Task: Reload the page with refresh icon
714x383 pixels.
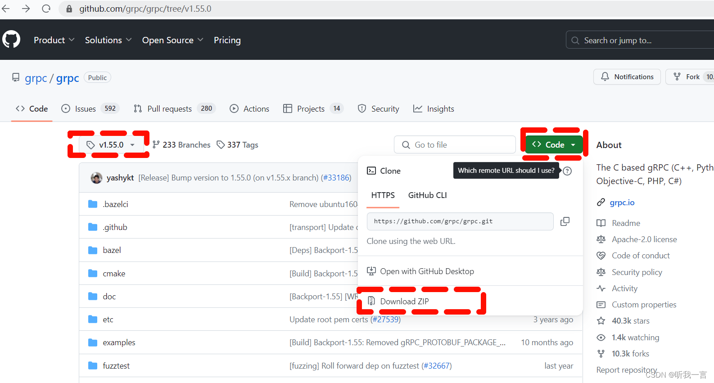Action: pos(46,9)
